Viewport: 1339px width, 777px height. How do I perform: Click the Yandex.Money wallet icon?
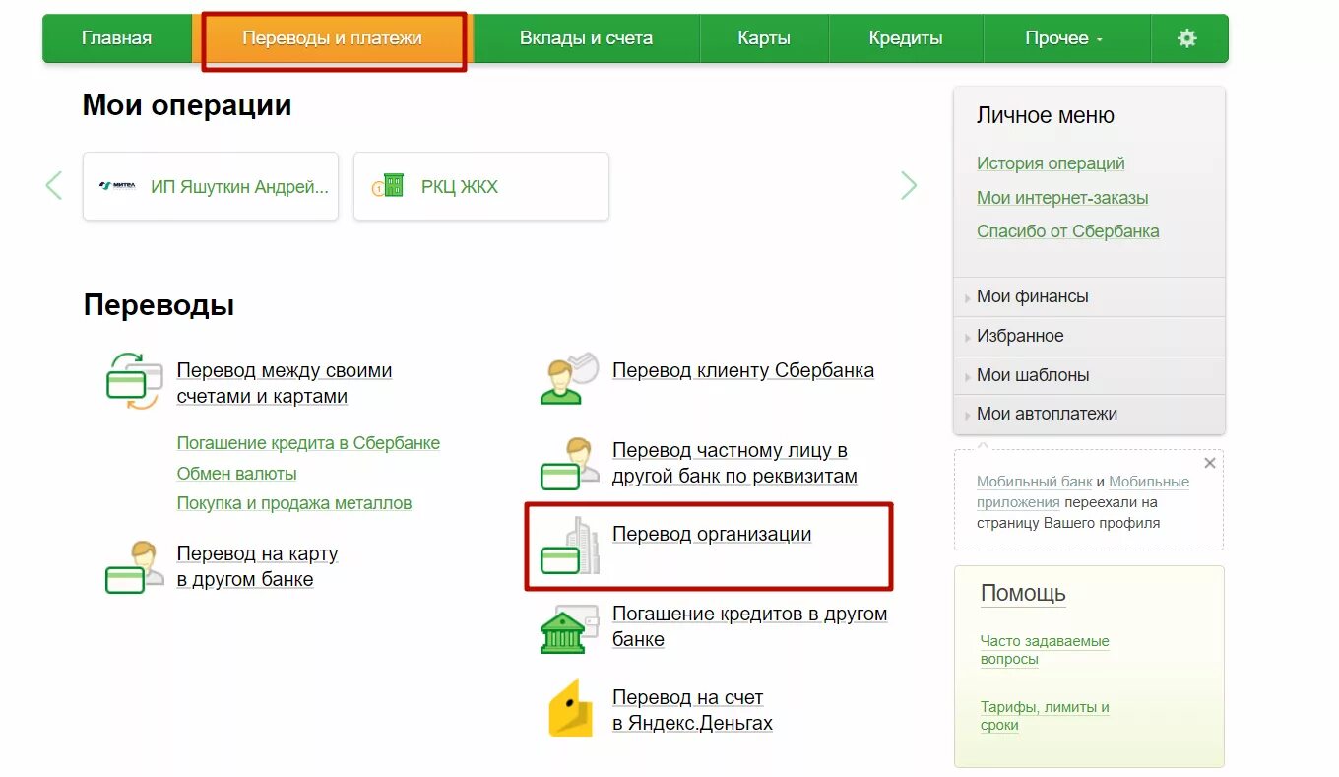pos(570,708)
